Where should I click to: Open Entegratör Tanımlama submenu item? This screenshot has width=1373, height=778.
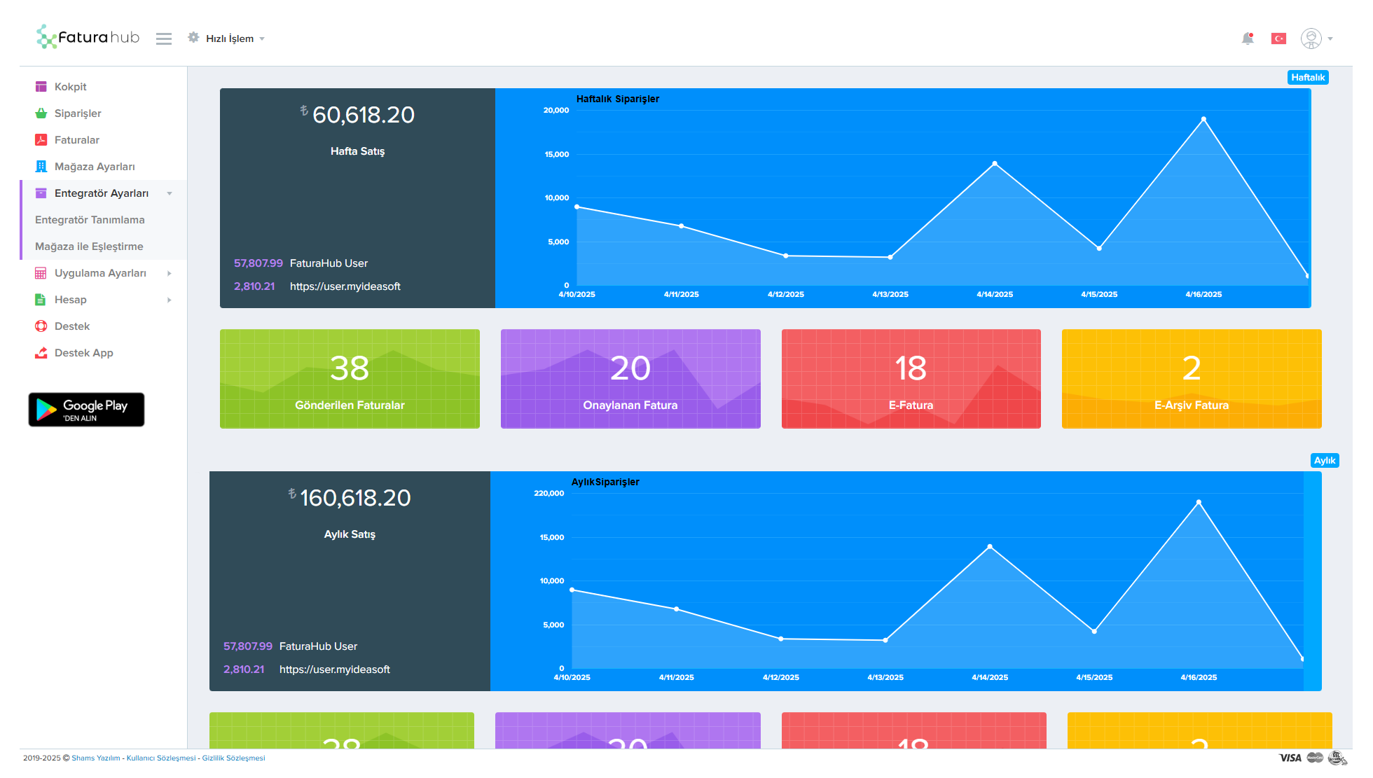[90, 220]
